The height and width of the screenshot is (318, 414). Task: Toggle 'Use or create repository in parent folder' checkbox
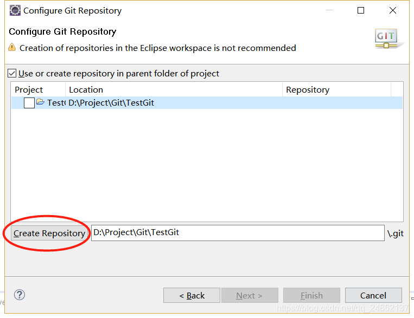[x=12, y=73]
